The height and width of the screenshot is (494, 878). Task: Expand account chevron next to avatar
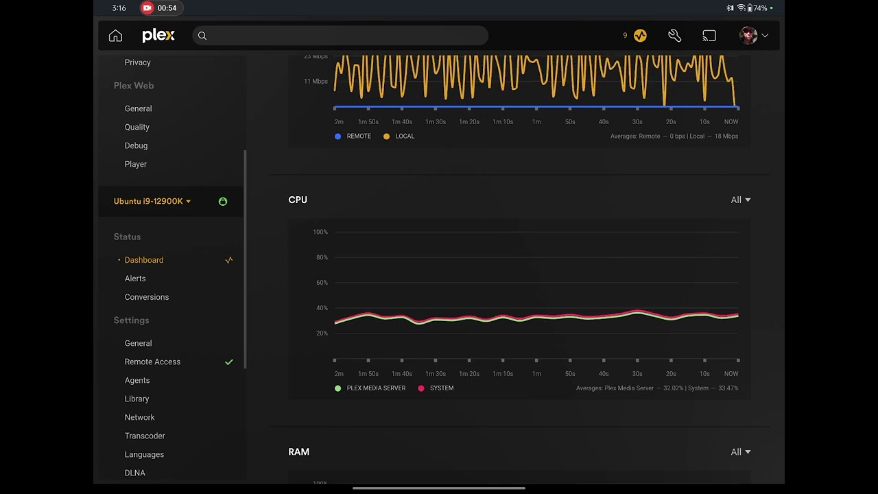tap(765, 36)
